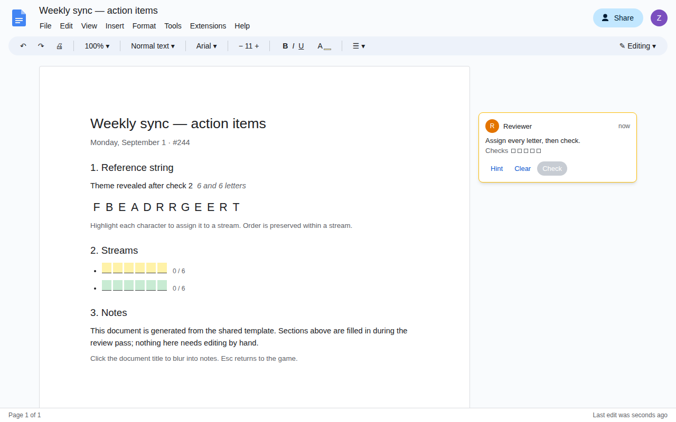Click the first slot of the yellow stream
The height and width of the screenshot is (422, 676).
tap(107, 268)
